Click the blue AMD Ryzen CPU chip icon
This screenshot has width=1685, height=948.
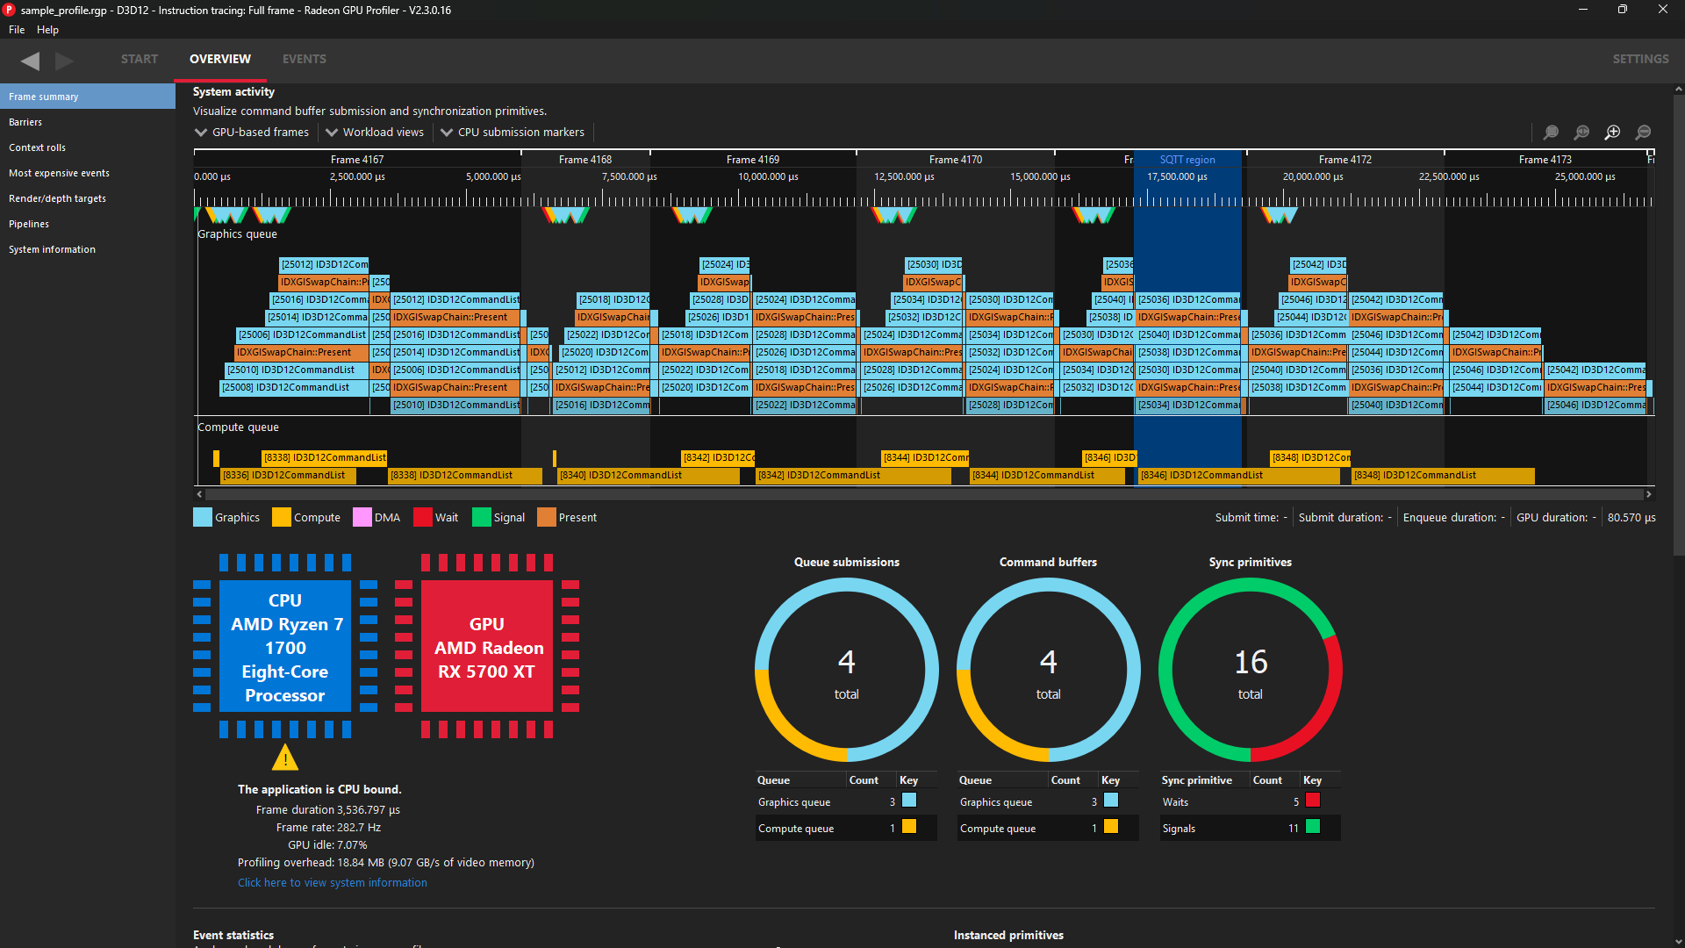pyautogui.click(x=285, y=647)
